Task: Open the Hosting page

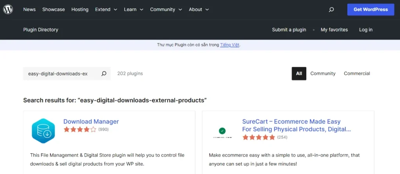Action: tap(80, 9)
